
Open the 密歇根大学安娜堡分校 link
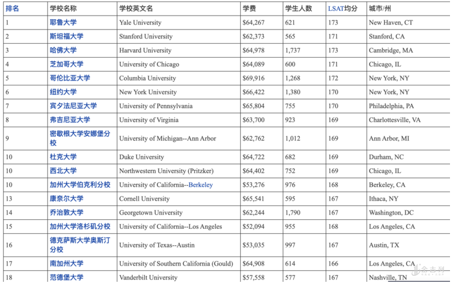(80, 134)
